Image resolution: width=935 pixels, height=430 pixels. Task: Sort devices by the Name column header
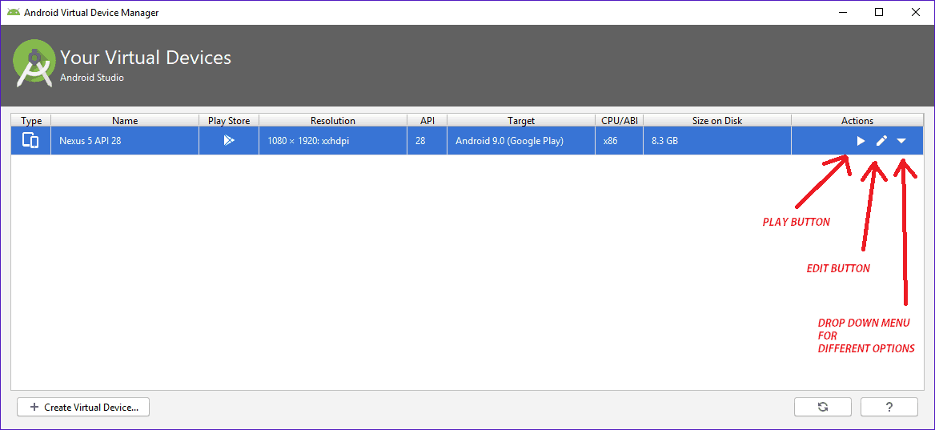point(125,120)
